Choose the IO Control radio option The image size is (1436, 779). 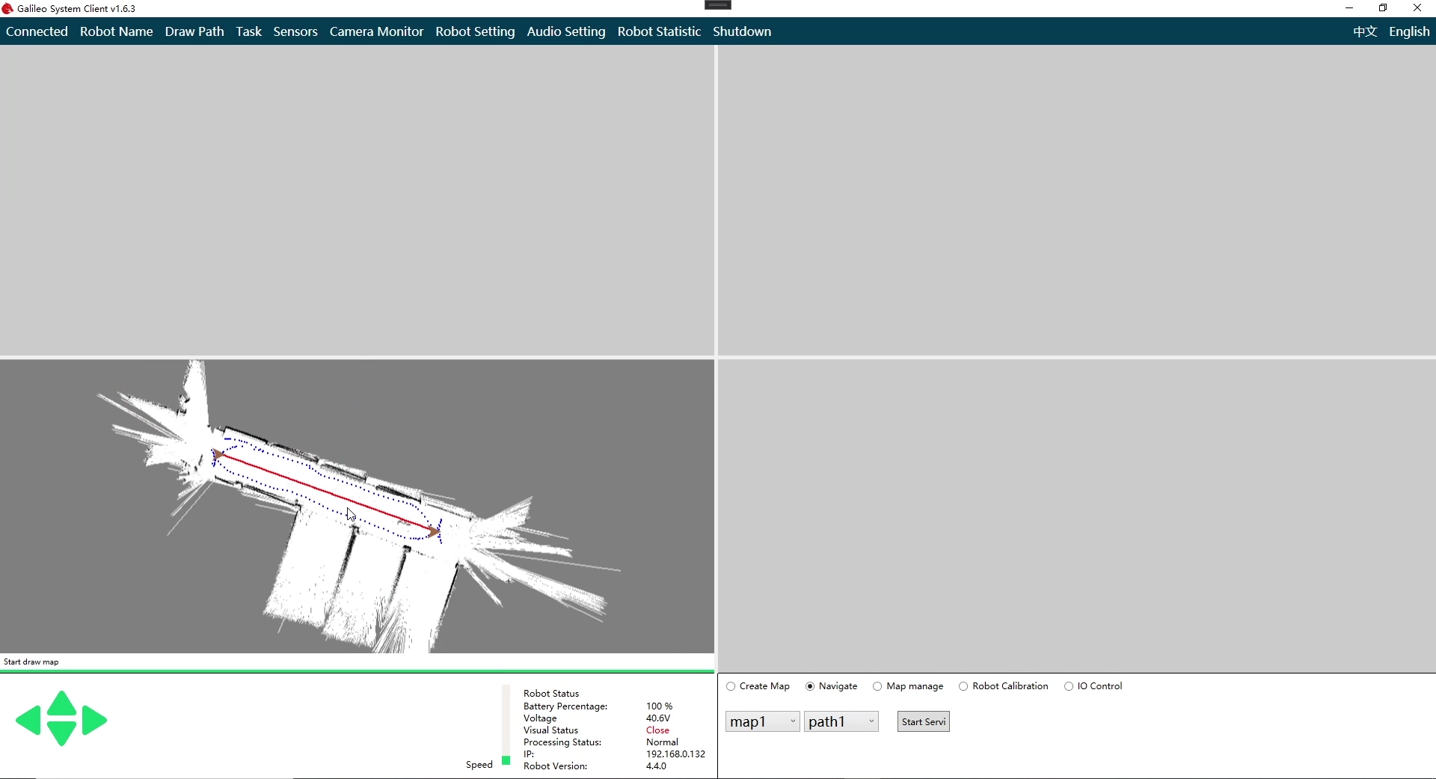point(1069,686)
